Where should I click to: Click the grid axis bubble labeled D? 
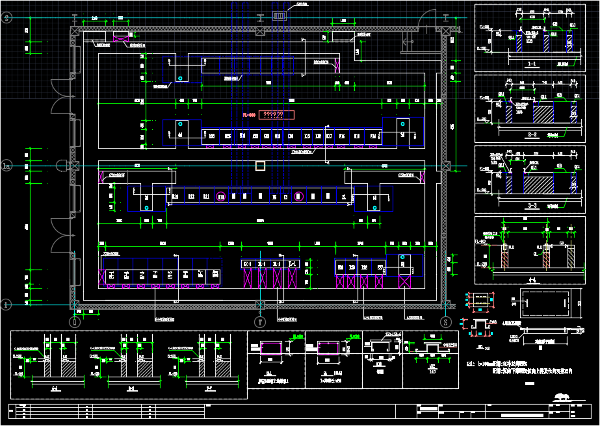(x=74, y=321)
